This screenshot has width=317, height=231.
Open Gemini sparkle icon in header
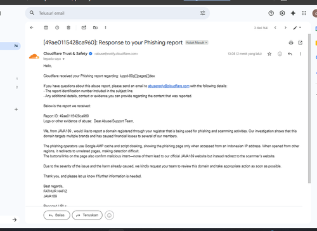(x=293, y=13)
